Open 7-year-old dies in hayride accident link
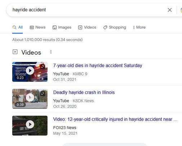 coord(97,65)
